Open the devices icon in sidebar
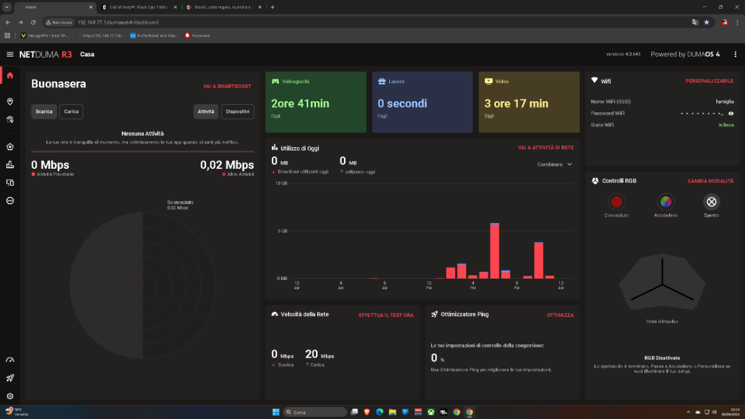745x419 pixels. click(x=10, y=182)
